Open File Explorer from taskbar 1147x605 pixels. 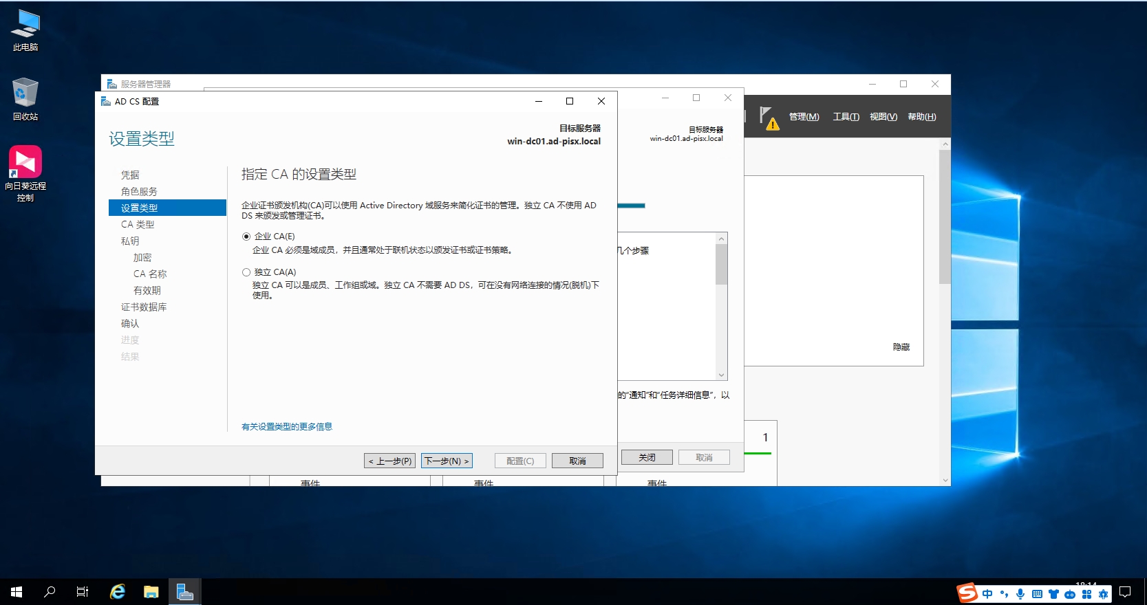click(151, 592)
